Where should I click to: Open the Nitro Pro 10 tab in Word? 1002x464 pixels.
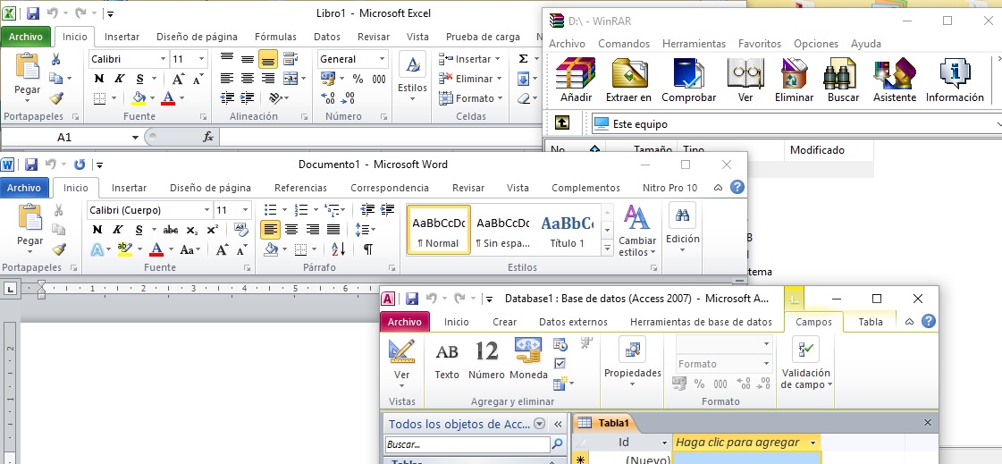pos(669,187)
